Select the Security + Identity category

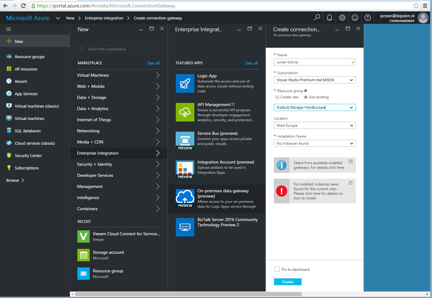[119, 164]
